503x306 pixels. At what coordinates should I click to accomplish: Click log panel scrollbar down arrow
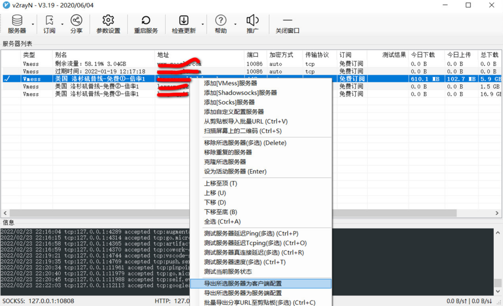[498, 291]
